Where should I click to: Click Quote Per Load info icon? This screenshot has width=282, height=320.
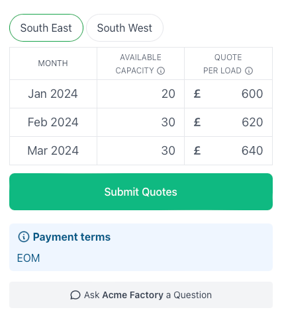[x=249, y=71]
